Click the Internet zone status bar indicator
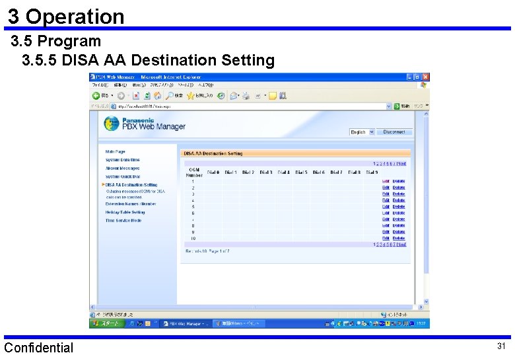 [394, 315]
